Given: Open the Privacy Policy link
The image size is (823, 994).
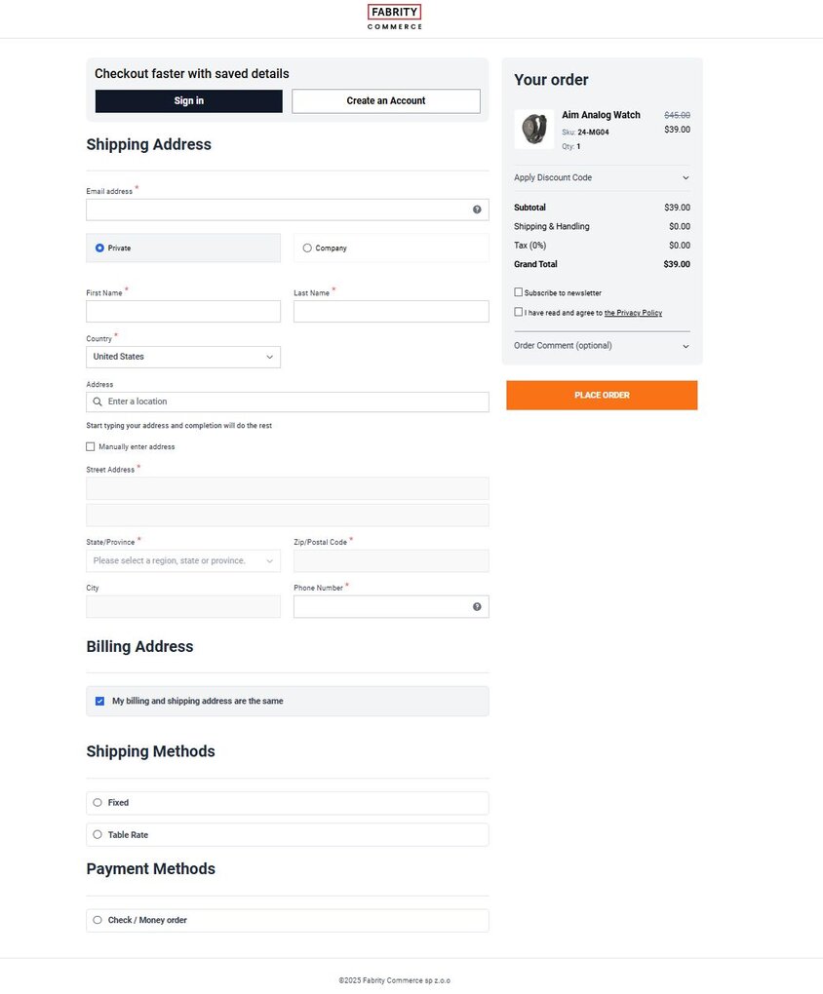Looking at the screenshot, I should click(633, 312).
